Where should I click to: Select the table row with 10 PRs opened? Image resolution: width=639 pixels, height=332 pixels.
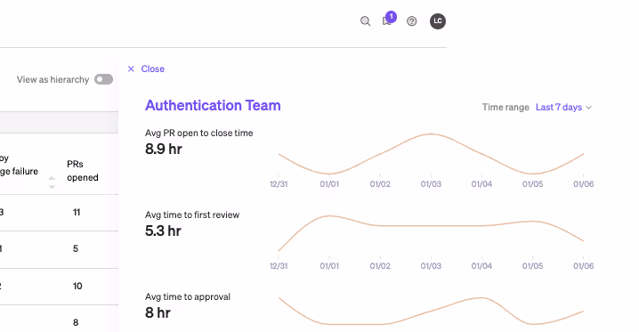[59, 287]
